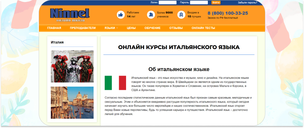Select Обучение in the navigation bar
The image size is (304, 128).
coord(152,28)
